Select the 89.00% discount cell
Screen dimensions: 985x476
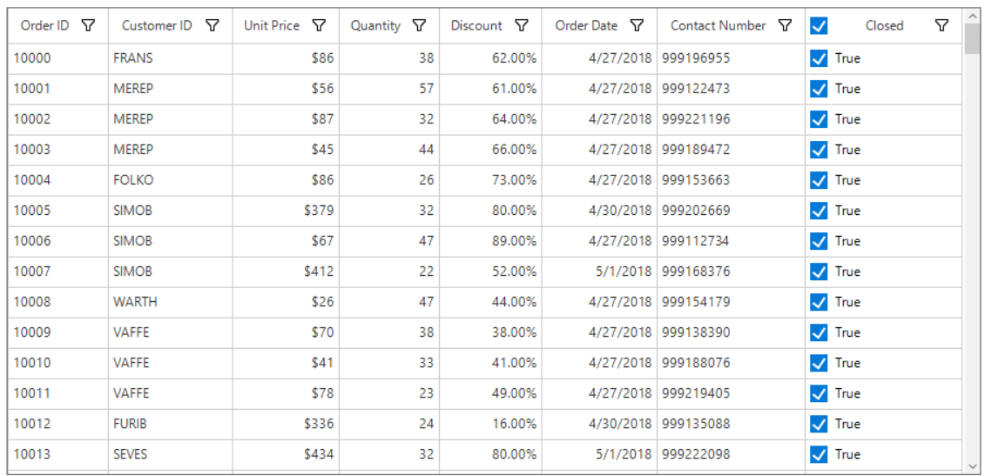coord(490,241)
